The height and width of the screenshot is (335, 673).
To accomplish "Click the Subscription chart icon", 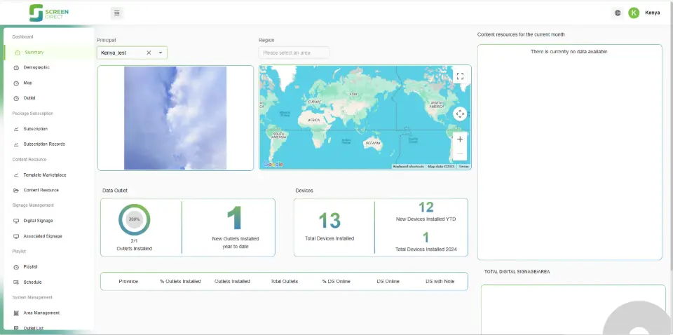I will pyautogui.click(x=16, y=129).
